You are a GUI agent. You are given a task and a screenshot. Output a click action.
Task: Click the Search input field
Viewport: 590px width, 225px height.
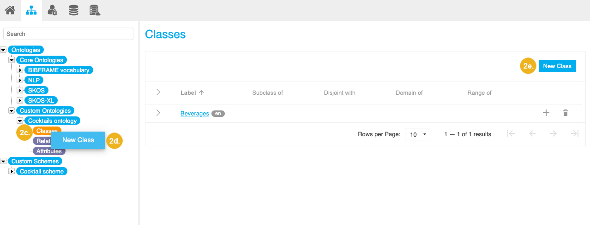(68, 34)
